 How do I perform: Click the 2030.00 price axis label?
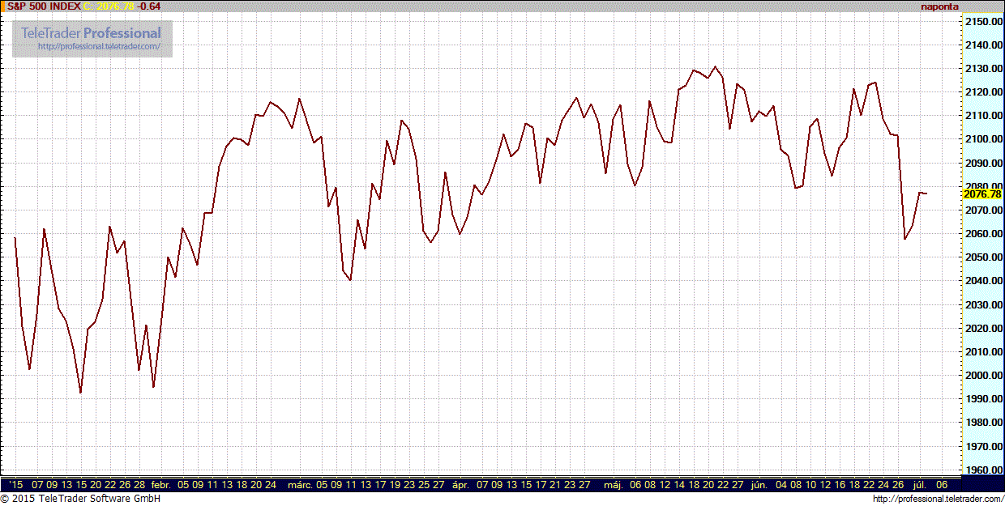[984, 305]
